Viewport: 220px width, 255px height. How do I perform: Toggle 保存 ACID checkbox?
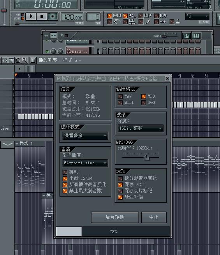(120, 185)
